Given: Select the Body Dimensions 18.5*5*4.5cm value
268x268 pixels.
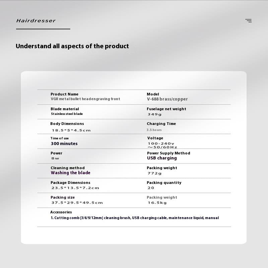Looking at the screenshot, I should [71, 130].
